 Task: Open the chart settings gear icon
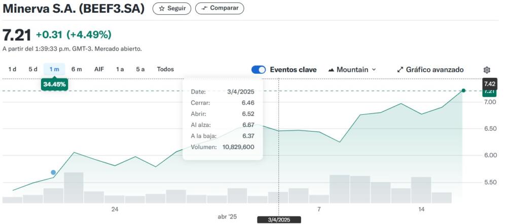tap(487, 70)
